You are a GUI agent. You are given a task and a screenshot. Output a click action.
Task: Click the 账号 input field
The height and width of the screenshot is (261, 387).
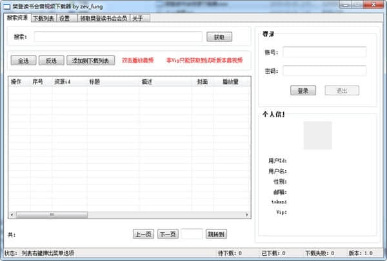(x=324, y=52)
